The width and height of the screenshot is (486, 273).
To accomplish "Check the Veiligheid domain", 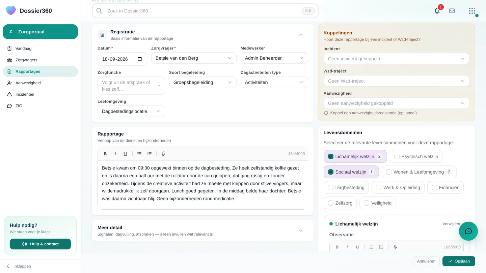I will [x=367, y=203].
